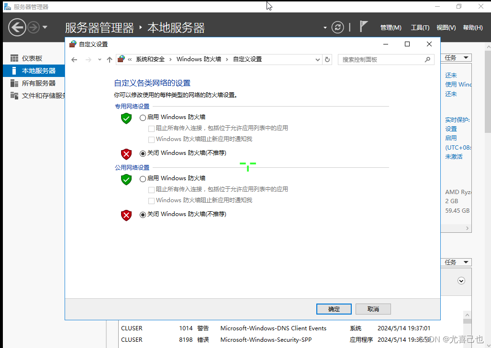Enable Windows firewall for private network
Image resolution: width=491 pixels, height=348 pixels.
pos(143,118)
